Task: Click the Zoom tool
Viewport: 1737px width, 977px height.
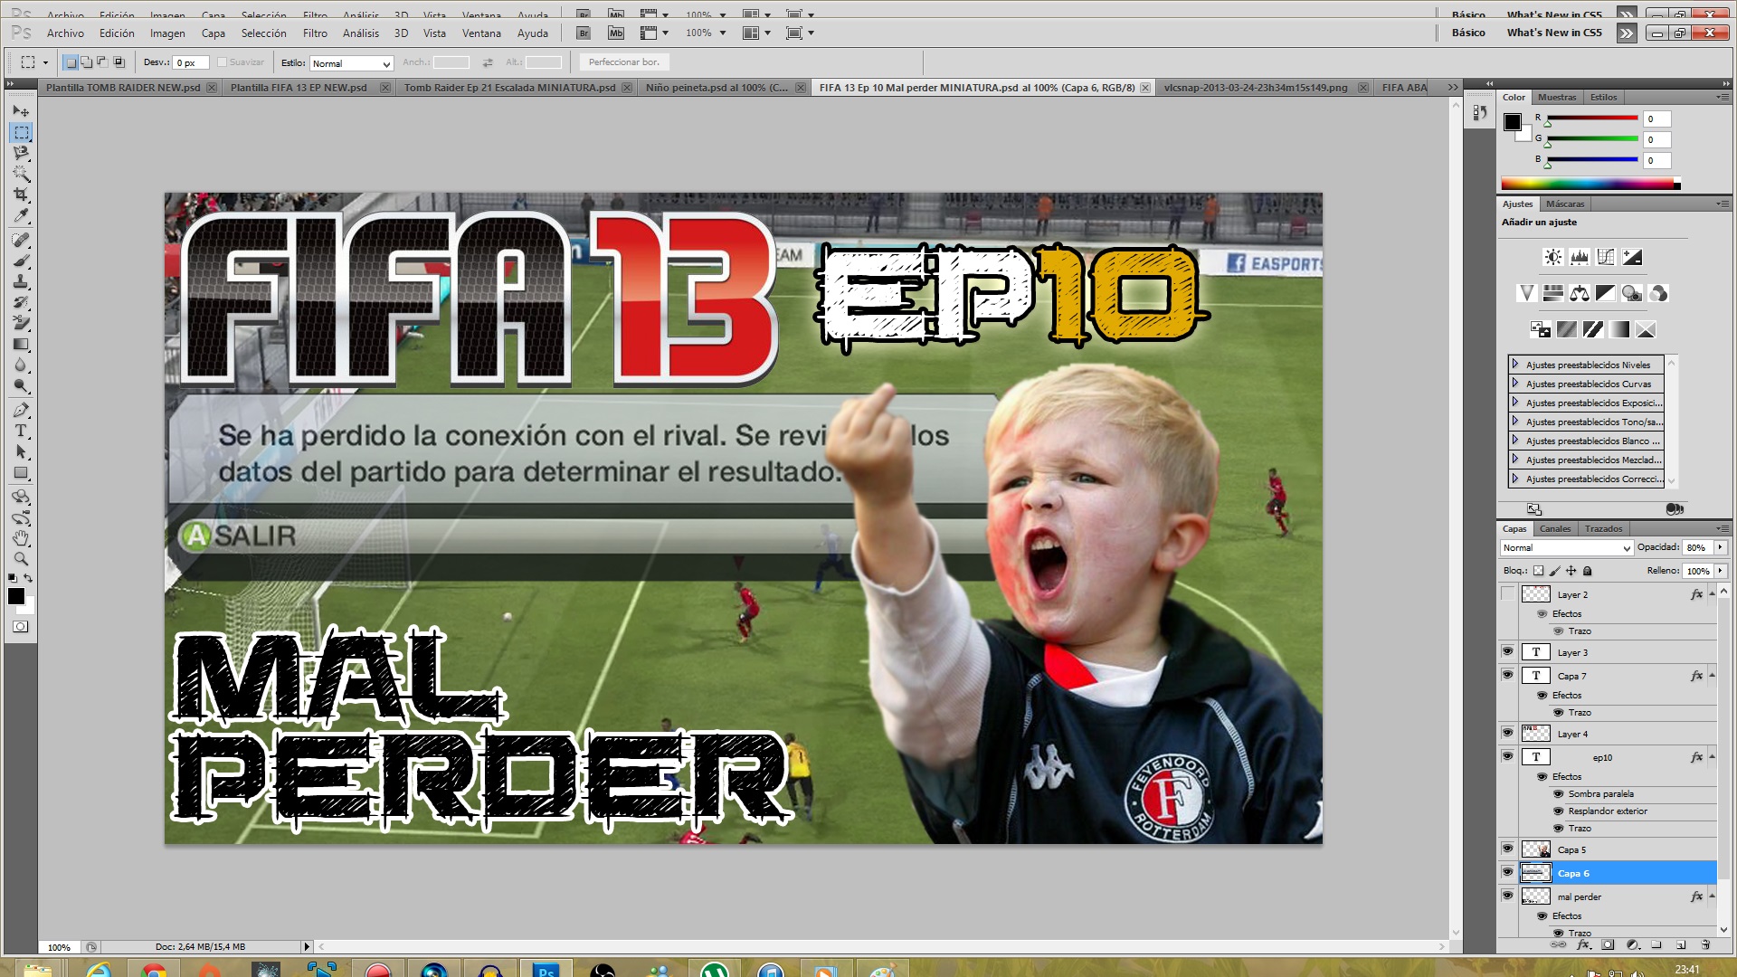Action: (x=21, y=559)
